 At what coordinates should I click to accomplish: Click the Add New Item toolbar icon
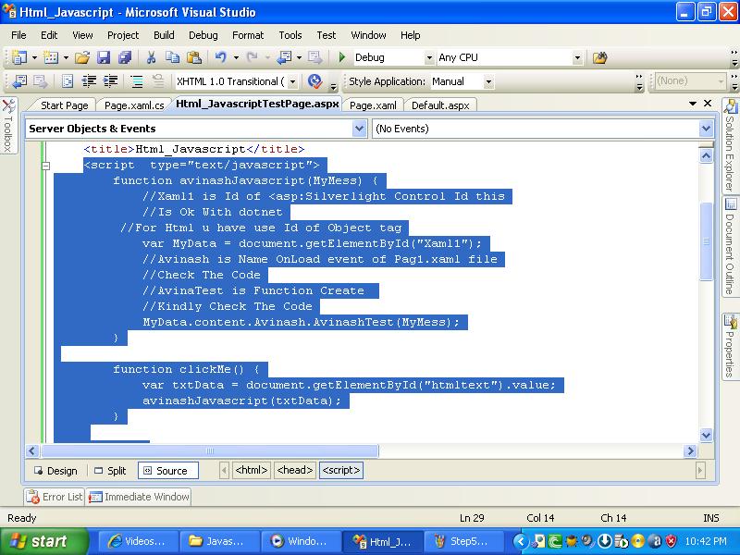tap(51, 57)
